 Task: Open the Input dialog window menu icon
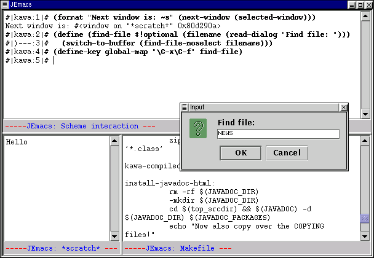coord(185,107)
